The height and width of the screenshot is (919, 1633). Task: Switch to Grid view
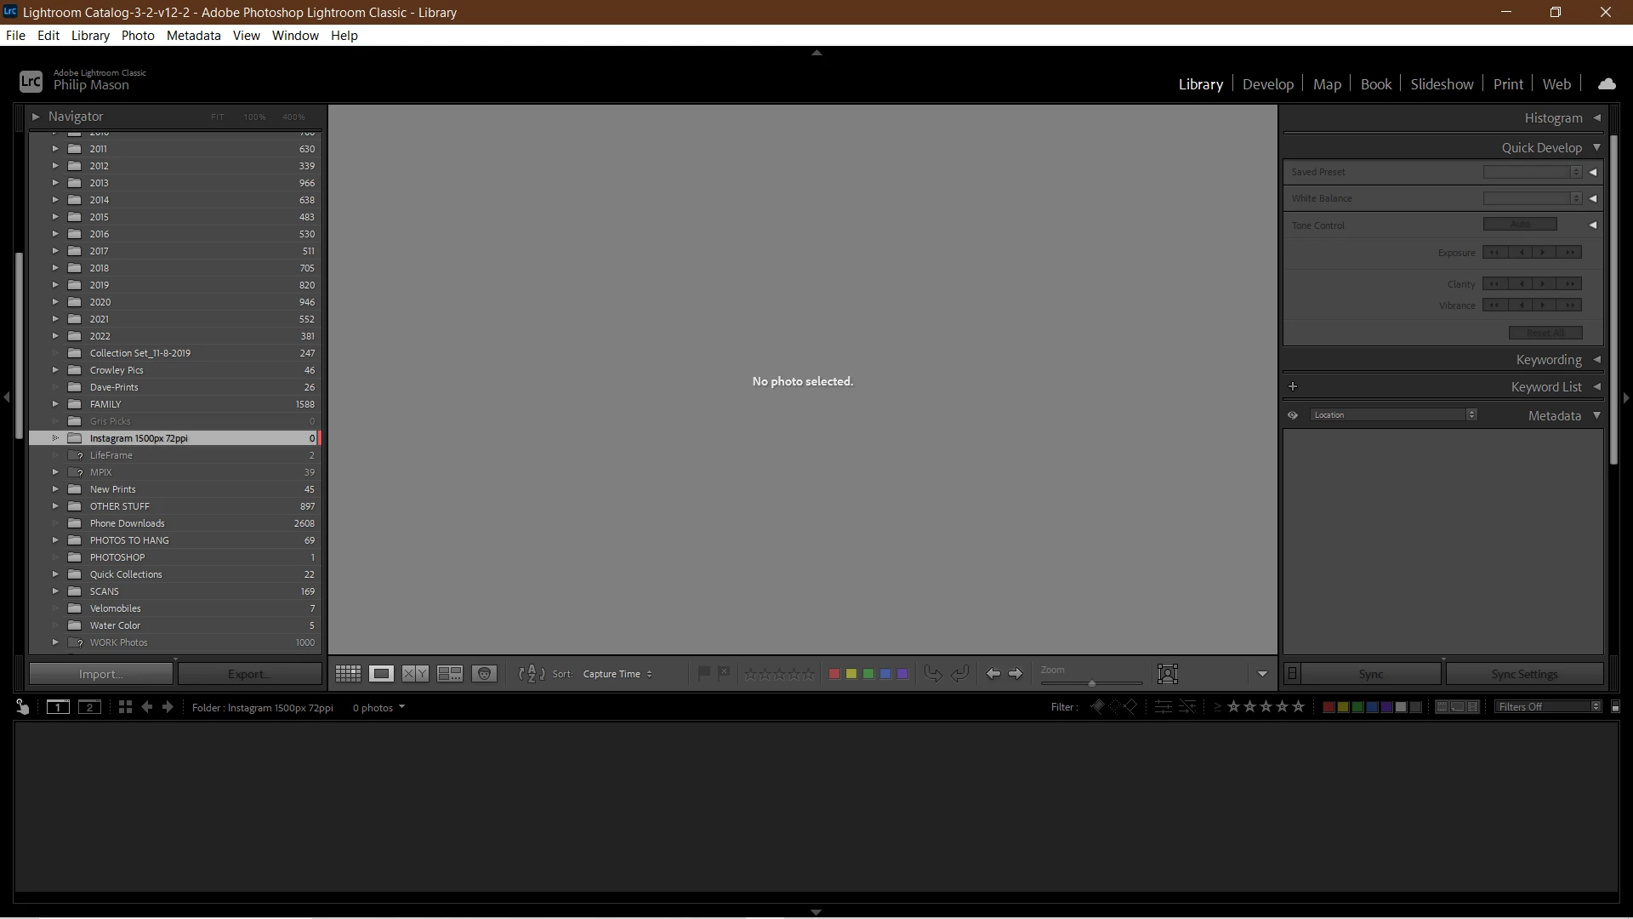click(348, 674)
